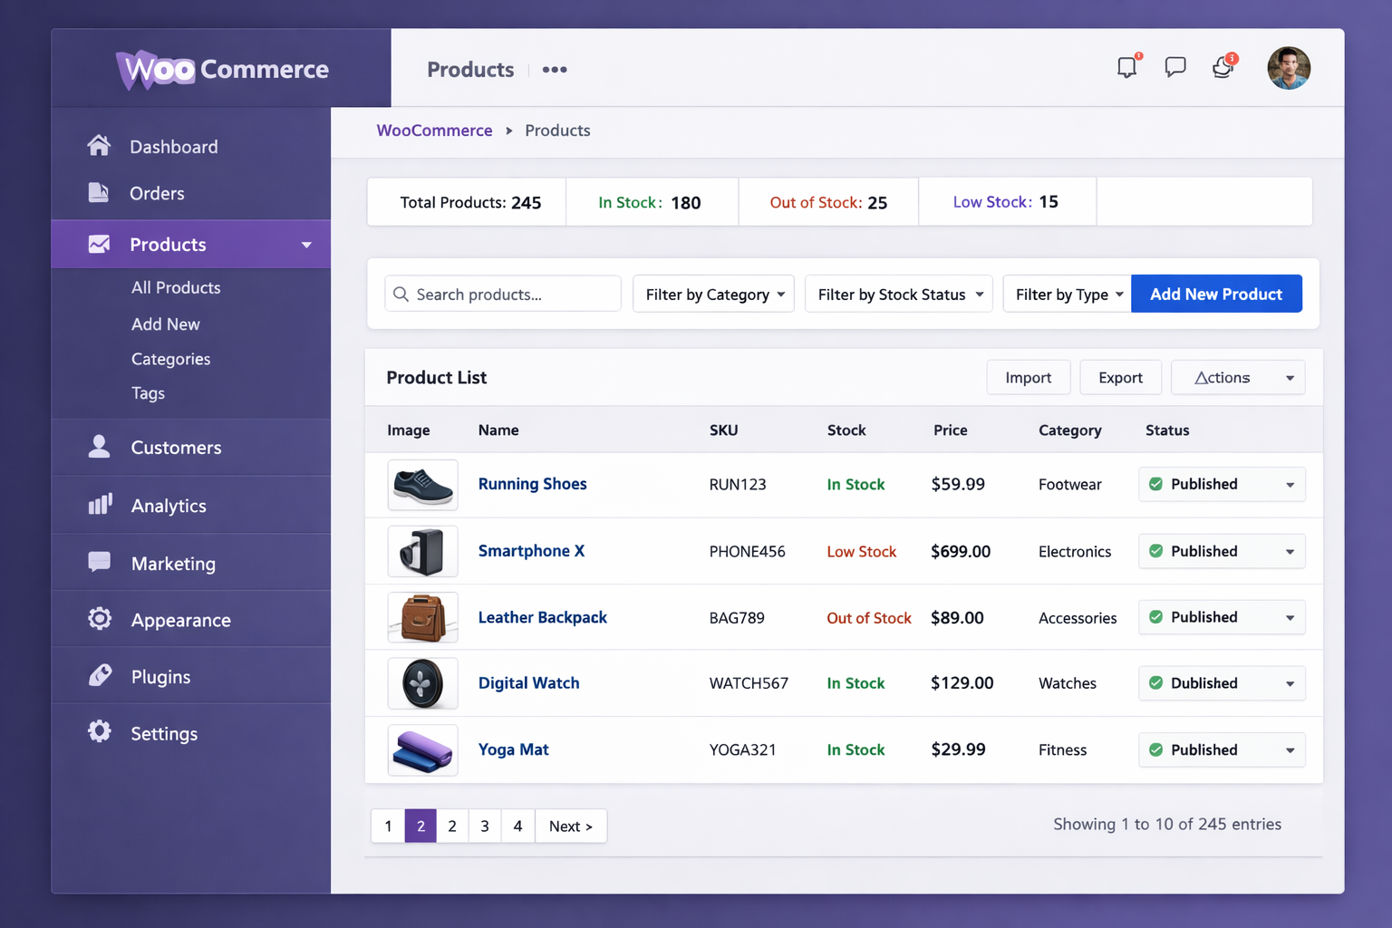Click the notifications bell icon

tap(1126, 68)
